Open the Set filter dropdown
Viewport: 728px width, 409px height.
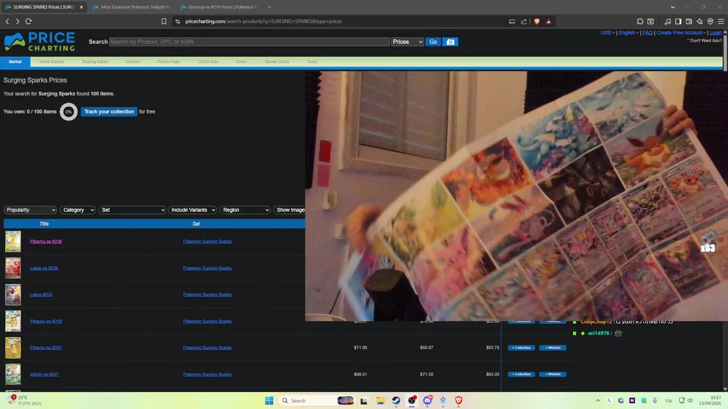(x=133, y=210)
